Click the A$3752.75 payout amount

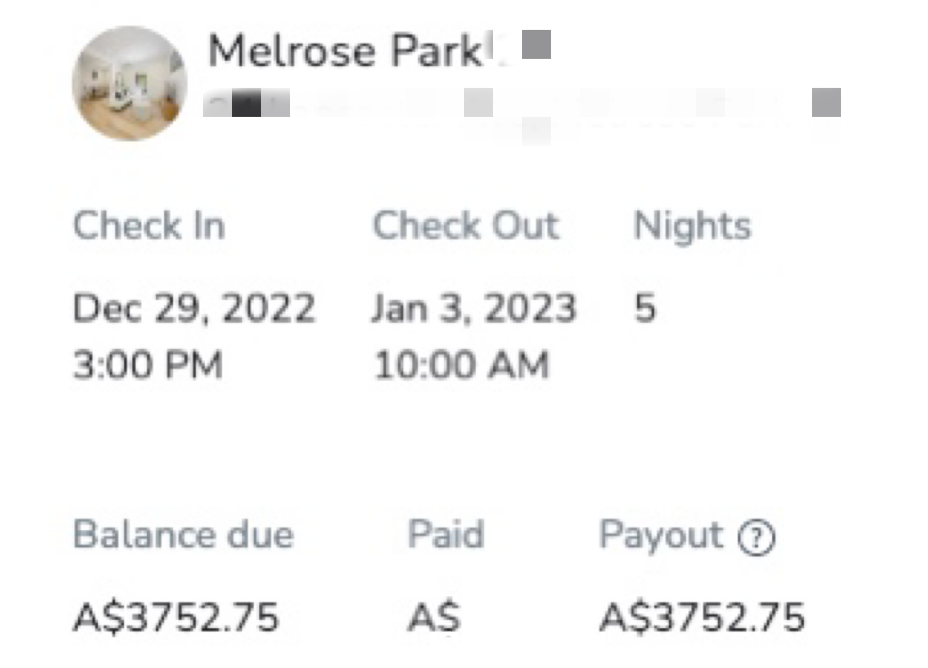(x=702, y=617)
